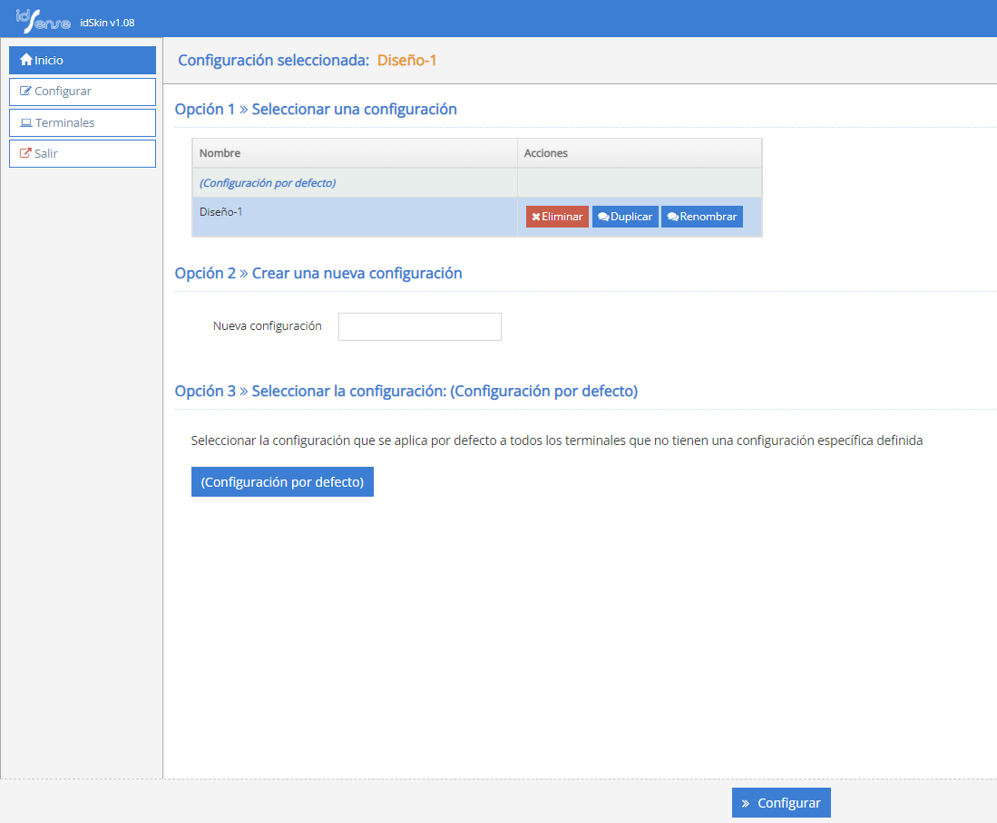Screen dimensions: 997x823
Task: Duplicate the Diseño-1 configuration
Action: [x=625, y=217]
